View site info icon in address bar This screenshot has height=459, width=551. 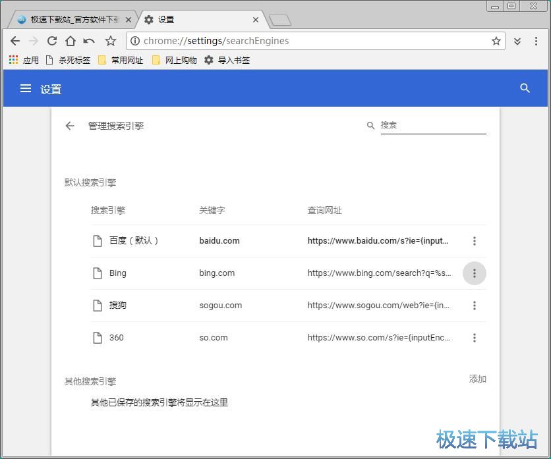(135, 41)
